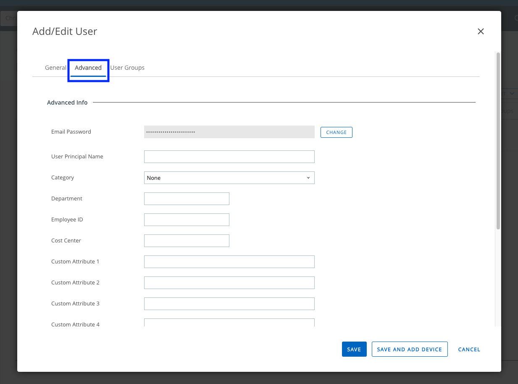
Task: Click into the Department text box
Action: click(x=187, y=199)
